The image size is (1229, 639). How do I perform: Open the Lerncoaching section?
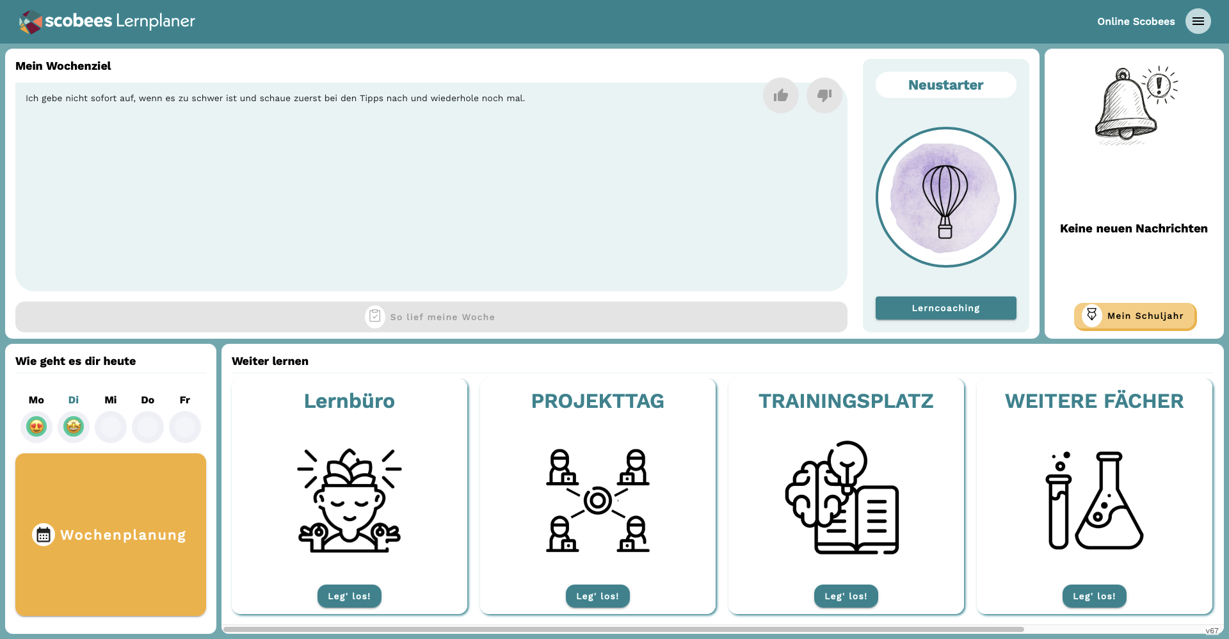point(945,308)
